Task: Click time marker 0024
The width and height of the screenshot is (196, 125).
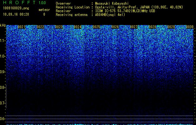Action: point(78,27)
